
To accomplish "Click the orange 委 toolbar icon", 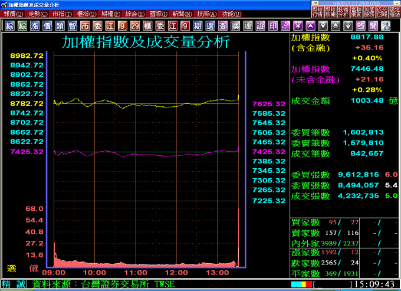I will pyautogui.click(x=97, y=26).
